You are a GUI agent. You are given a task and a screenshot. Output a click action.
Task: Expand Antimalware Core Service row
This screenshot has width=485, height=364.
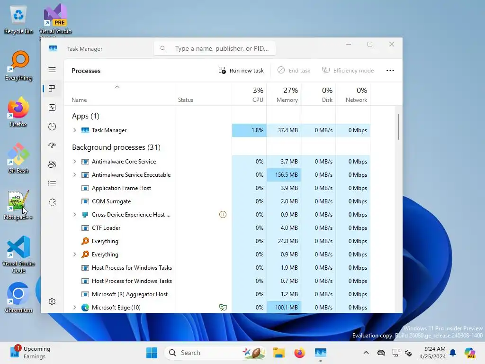tap(74, 162)
